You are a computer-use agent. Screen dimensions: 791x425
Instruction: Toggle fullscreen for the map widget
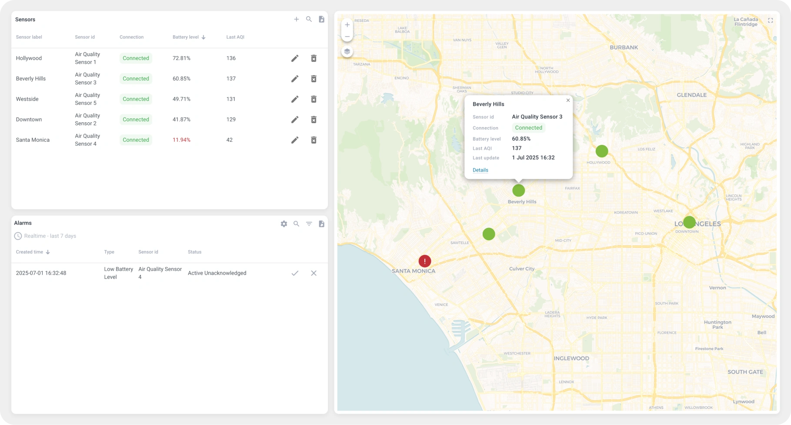coord(770,20)
